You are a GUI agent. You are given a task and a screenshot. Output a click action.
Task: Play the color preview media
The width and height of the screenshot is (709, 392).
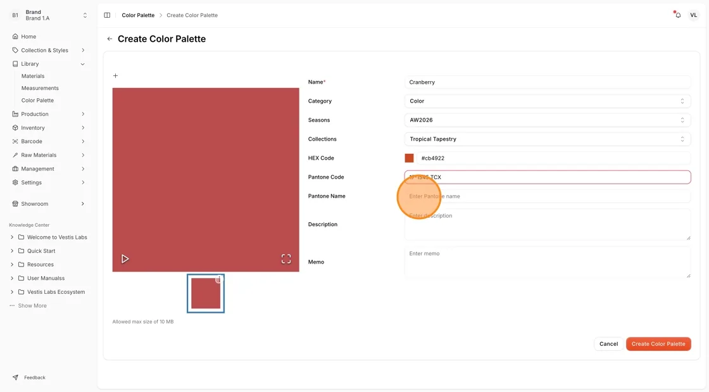point(125,258)
